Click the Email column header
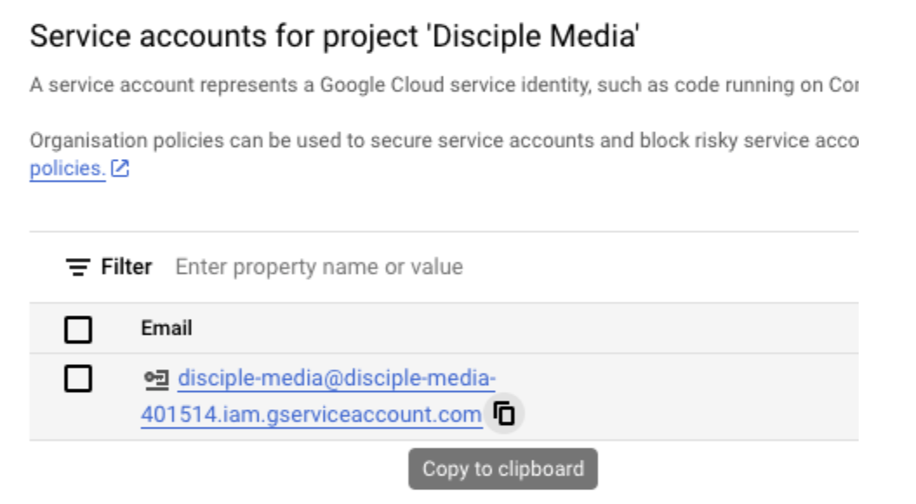This screenshot has width=916, height=504. [x=167, y=328]
